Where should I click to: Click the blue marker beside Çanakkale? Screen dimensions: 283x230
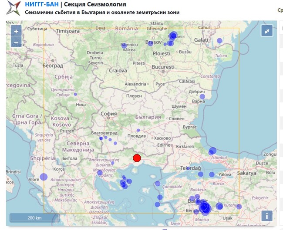(x=158, y=184)
